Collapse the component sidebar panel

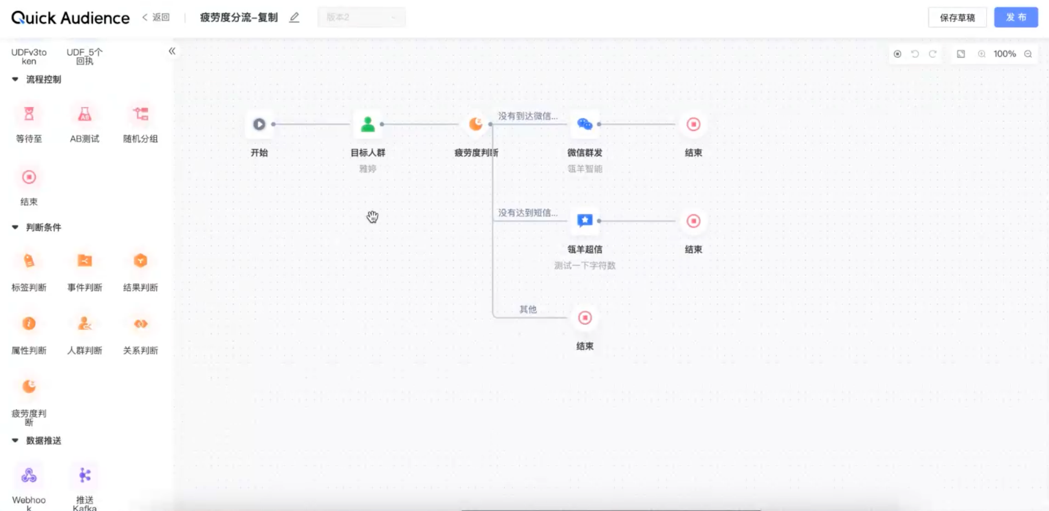172,51
